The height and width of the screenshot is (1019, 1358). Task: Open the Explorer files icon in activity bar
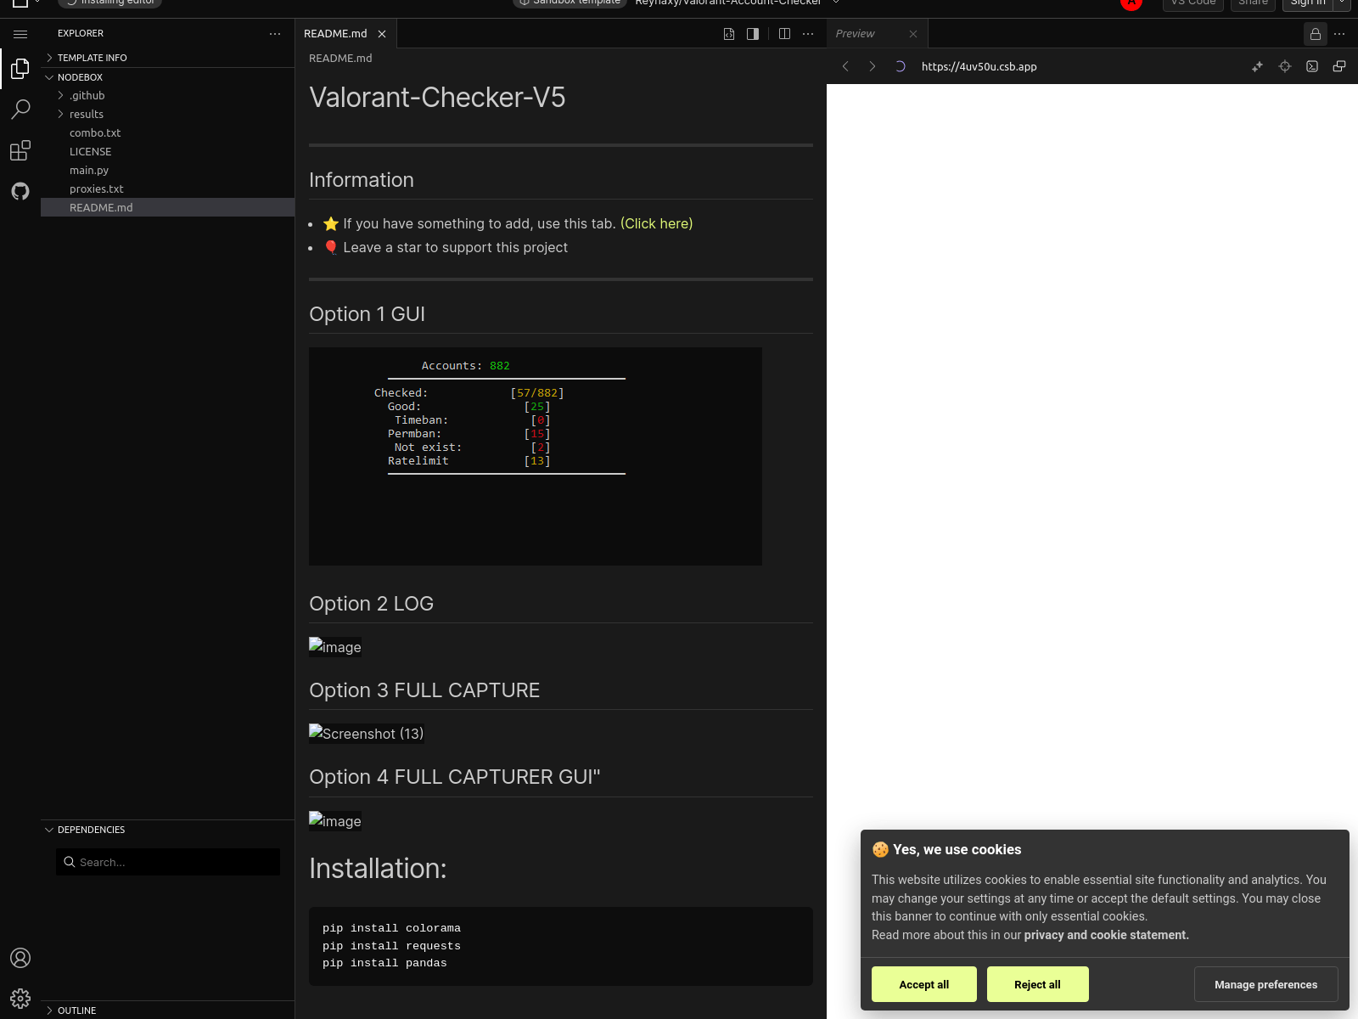(20, 69)
